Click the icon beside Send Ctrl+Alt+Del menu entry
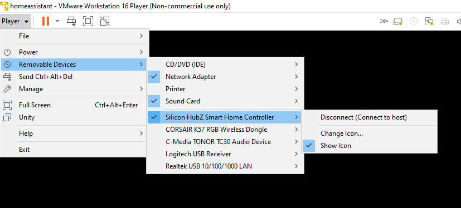461x208 pixels. click(7, 77)
